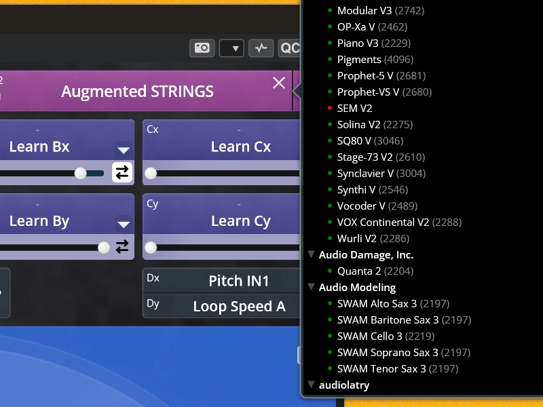Click Learn By button

(39, 221)
